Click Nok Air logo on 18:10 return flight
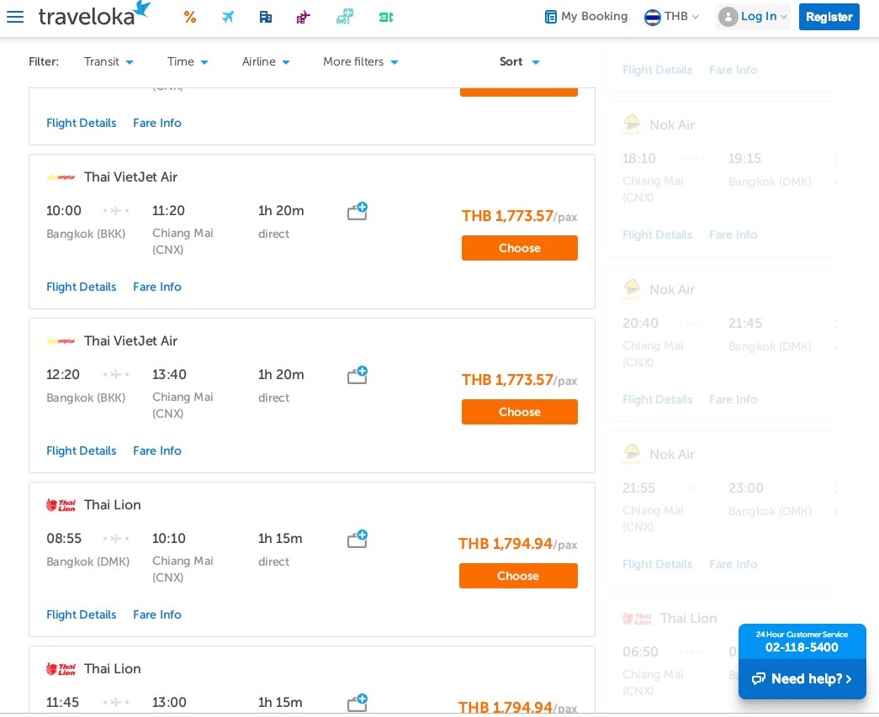 tap(632, 124)
